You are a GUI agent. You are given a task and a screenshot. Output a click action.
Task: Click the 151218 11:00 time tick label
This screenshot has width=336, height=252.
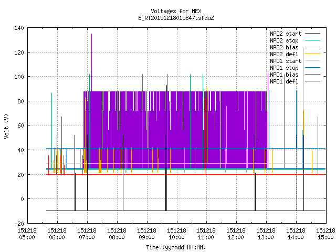pyautogui.click(x=206, y=234)
